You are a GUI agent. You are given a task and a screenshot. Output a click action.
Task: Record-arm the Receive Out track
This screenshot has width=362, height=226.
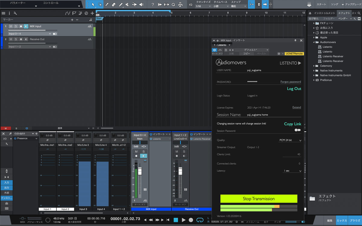21,39
